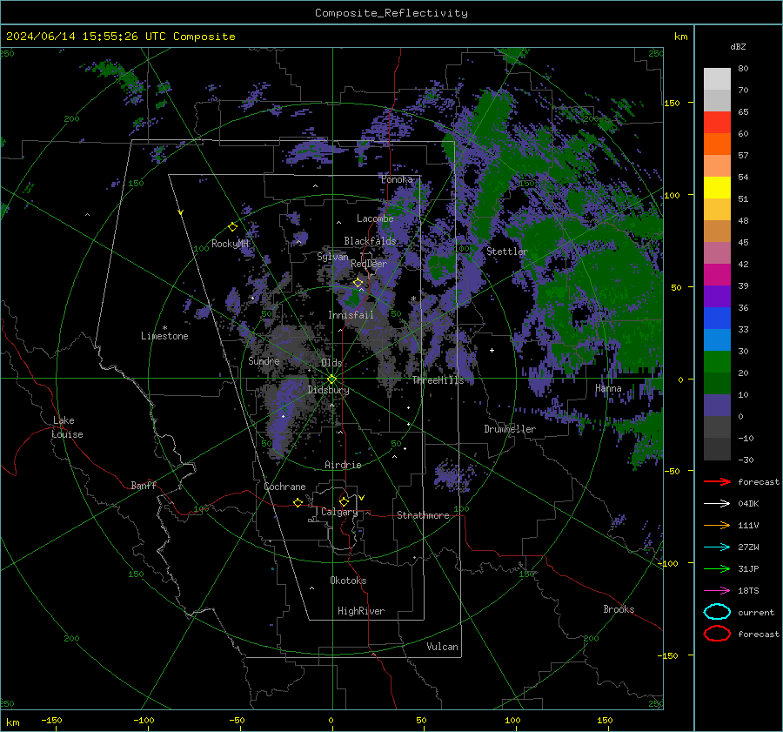Click the 65 dBZ red color swatch

tap(717, 122)
